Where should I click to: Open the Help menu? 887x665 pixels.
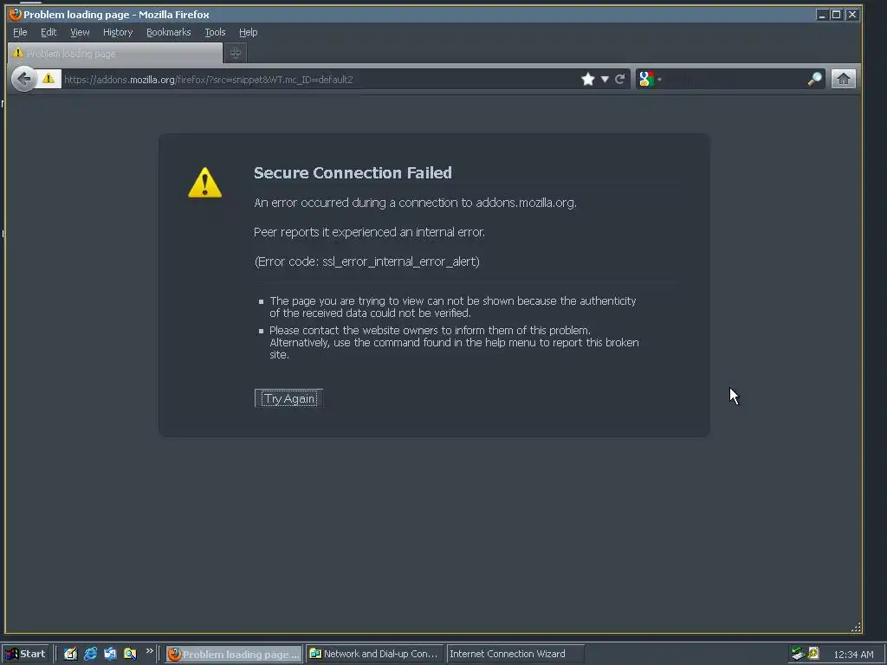[248, 32]
